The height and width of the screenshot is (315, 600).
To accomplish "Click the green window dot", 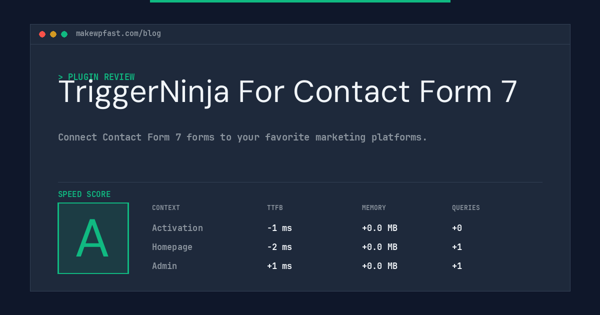I will coord(64,34).
